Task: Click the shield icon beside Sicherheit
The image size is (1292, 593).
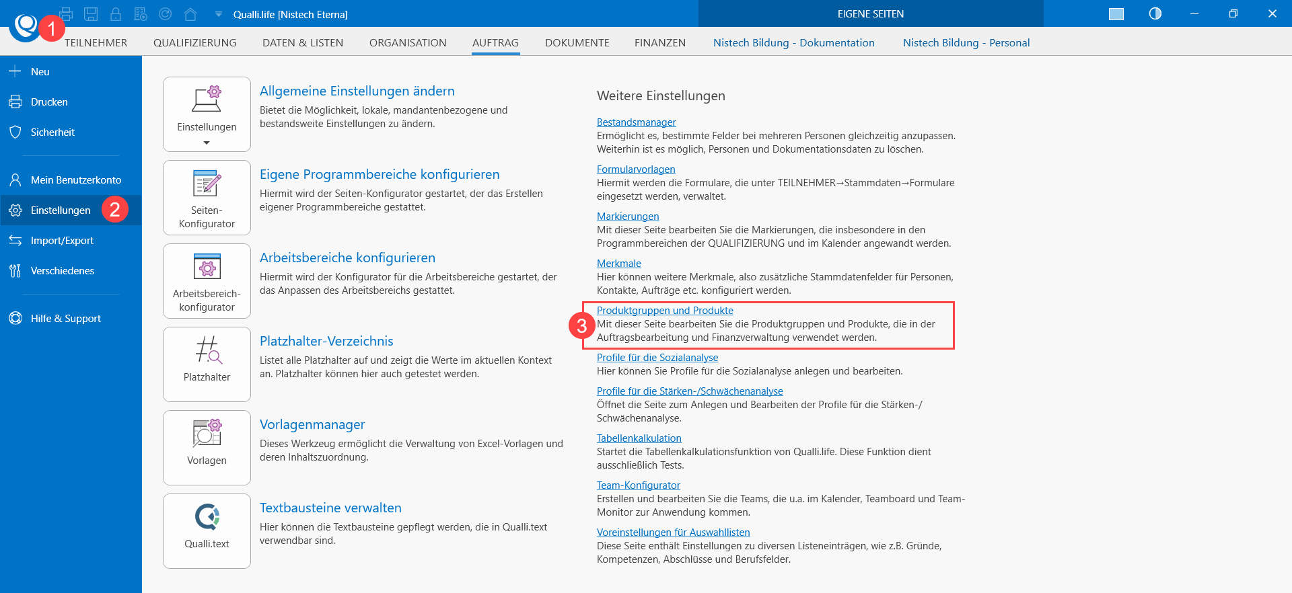Action: click(x=15, y=132)
